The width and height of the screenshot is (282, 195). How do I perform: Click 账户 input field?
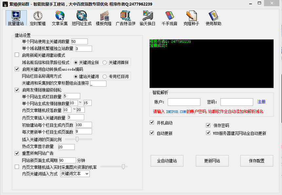[x=184, y=102]
